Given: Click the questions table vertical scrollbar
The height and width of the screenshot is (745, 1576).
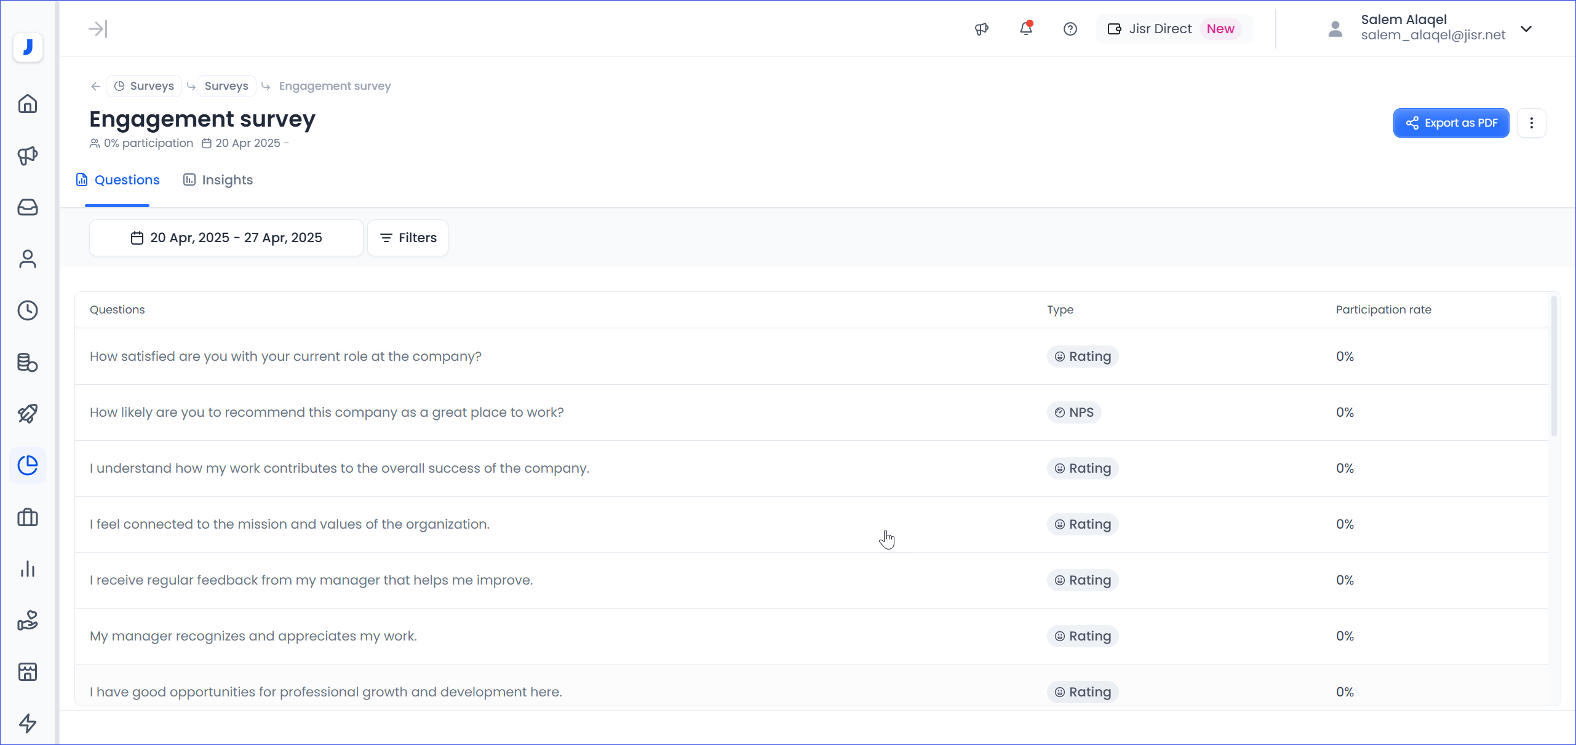Looking at the screenshot, I should coord(1554,367).
